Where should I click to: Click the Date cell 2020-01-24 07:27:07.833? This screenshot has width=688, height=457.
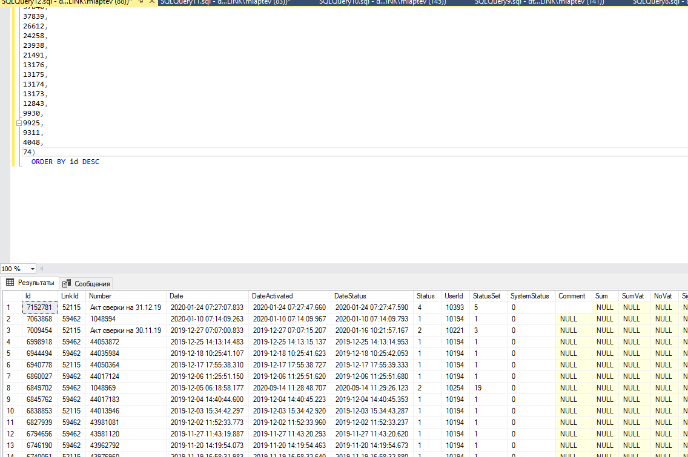pyautogui.click(x=208, y=307)
